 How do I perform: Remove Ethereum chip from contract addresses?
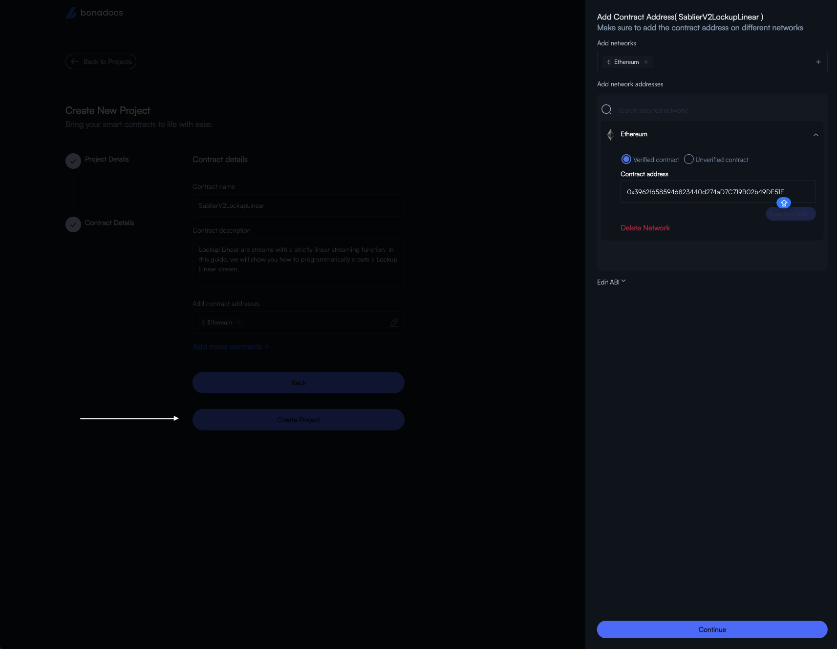coord(238,323)
